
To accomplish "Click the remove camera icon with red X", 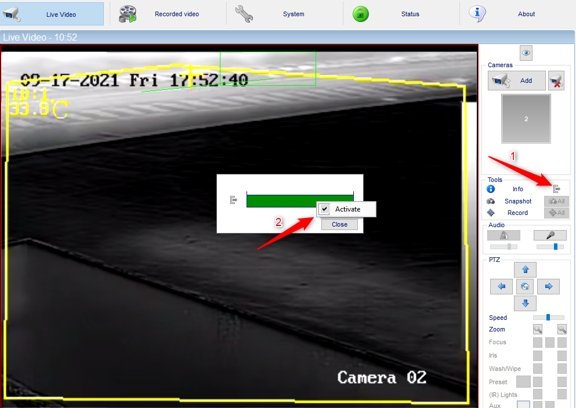I will point(556,81).
